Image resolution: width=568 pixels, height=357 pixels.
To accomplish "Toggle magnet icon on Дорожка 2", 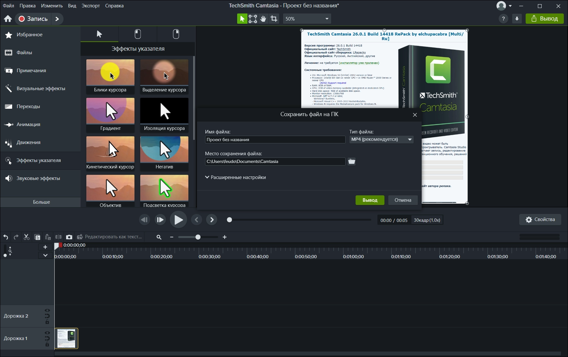I will coord(47,316).
